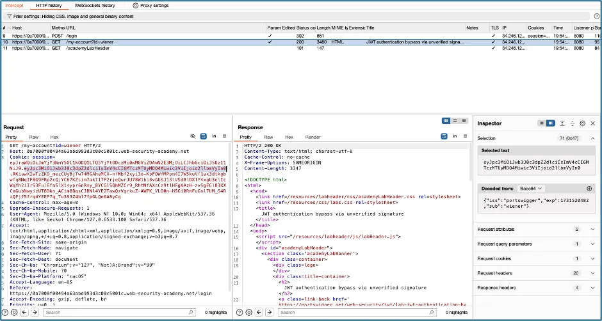Open search settings gear below Response
The height and width of the screenshot is (321, 602).
point(248,312)
